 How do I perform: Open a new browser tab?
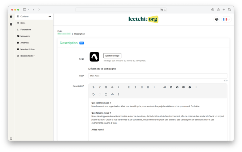coord(224,9)
